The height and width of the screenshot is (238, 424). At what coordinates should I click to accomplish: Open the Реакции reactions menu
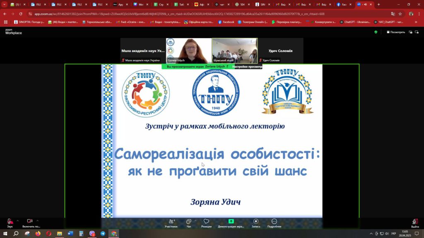click(206, 223)
